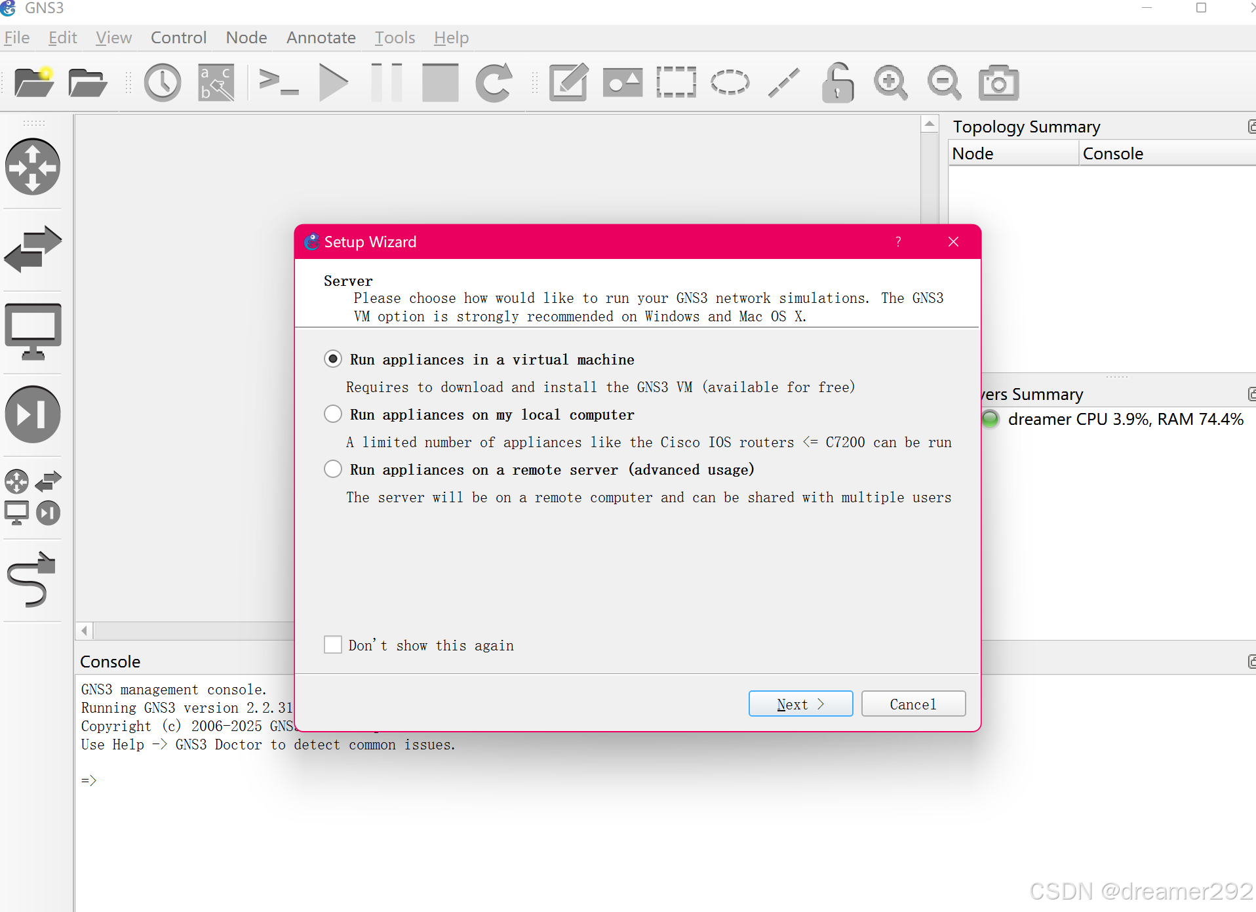1256x912 pixels.
Task: Click the Console column header in Topology Summary
Action: pos(1167,153)
